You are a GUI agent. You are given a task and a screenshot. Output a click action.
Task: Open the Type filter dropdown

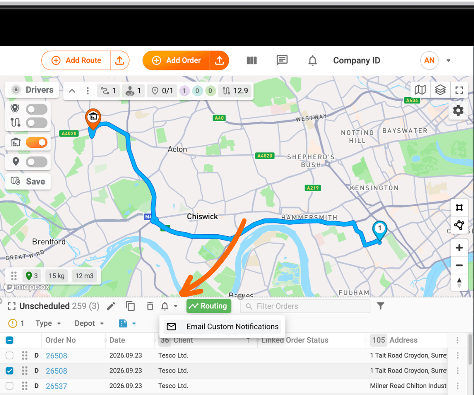click(x=48, y=324)
